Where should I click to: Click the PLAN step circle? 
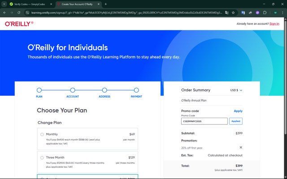pos(39,90)
